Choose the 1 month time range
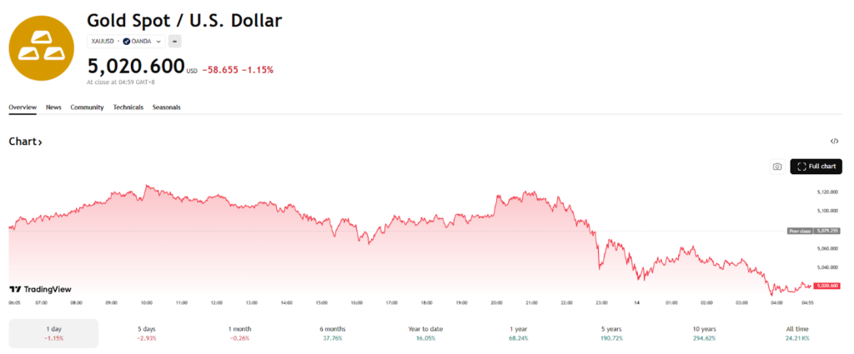The height and width of the screenshot is (354, 854). [x=241, y=333]
